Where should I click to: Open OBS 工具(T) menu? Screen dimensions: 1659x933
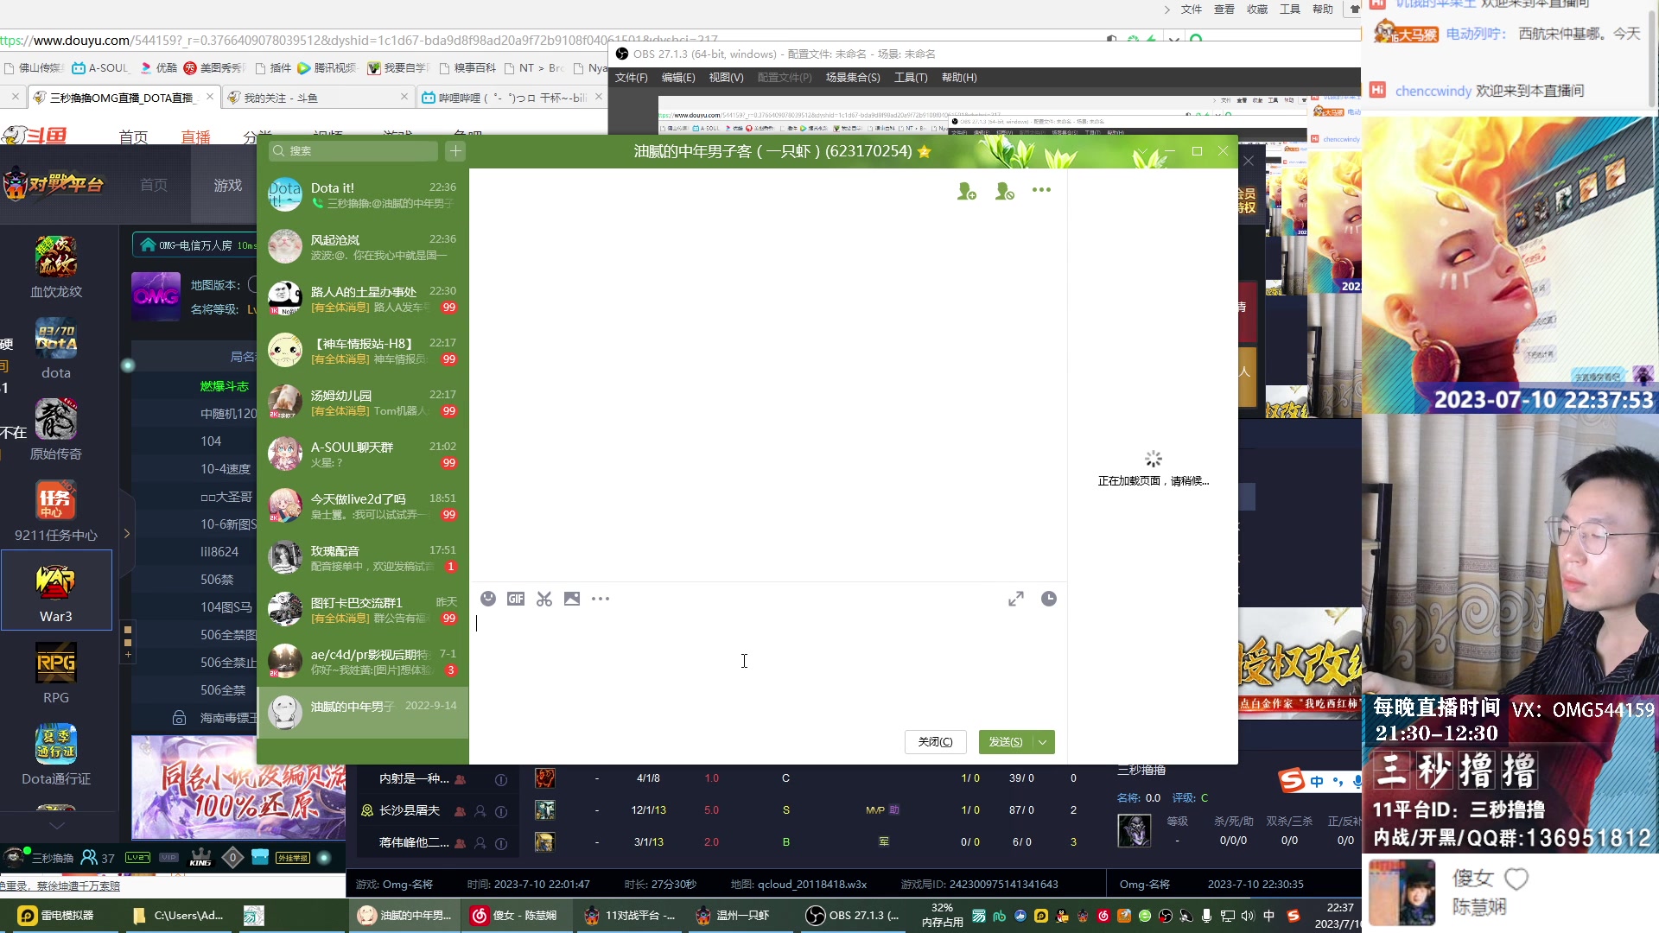[x=911, y=78]
